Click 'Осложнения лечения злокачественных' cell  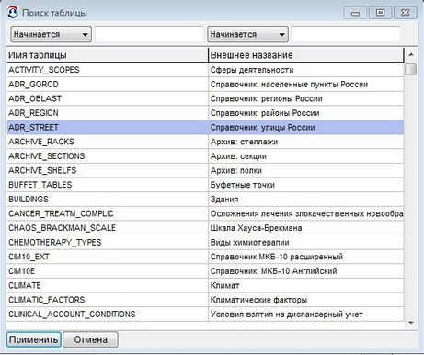point(306,213)
